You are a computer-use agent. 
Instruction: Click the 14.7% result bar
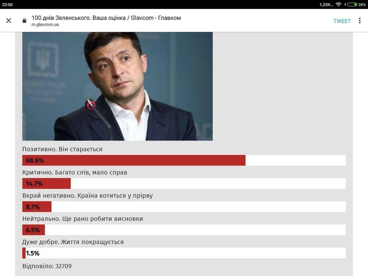click(x=46, y=184)
